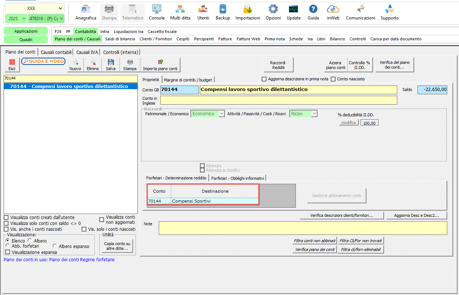Enable Visualizza conti non aggiornati
459x295 pixels.
(101, 219)
